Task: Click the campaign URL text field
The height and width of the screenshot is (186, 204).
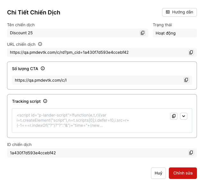Action: click(96, 52)
